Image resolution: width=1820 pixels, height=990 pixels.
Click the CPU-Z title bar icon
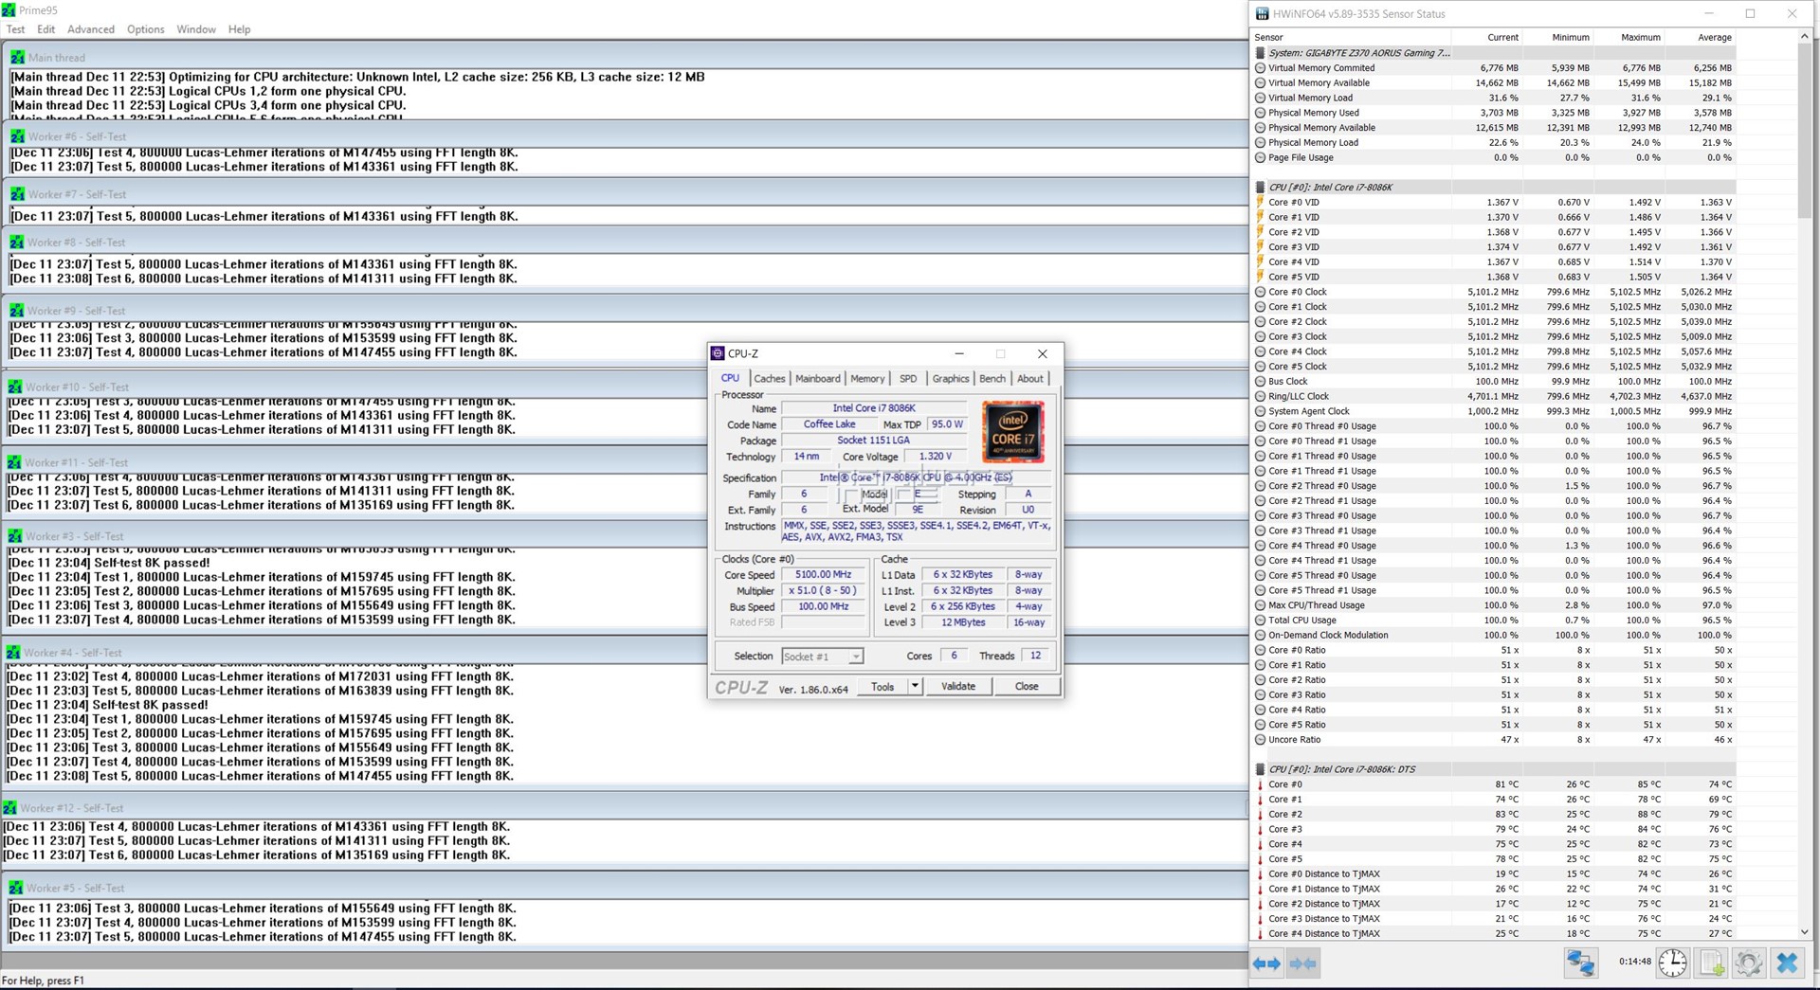click(x=718, y=353)
